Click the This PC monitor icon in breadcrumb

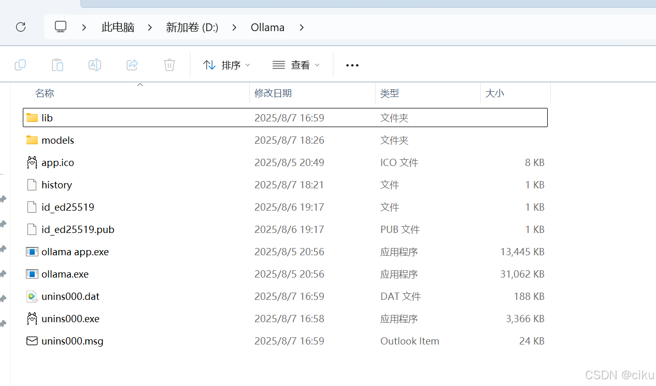61,27
